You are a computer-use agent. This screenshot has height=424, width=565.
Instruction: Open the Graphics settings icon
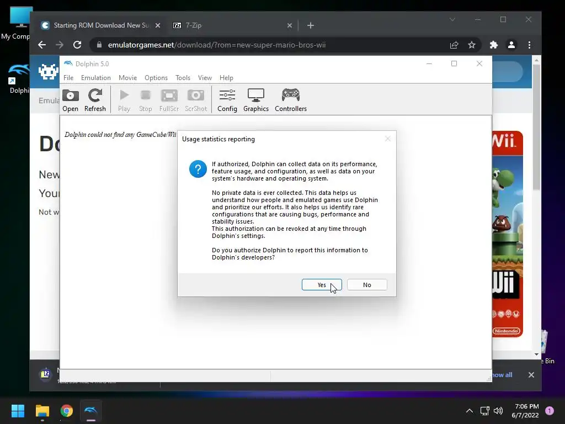256,100
